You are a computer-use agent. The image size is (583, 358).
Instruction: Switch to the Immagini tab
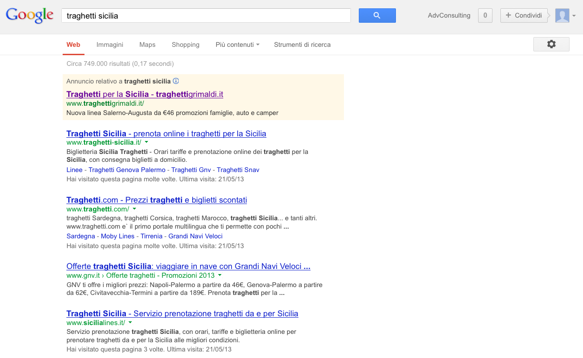(x=110, y=45)
